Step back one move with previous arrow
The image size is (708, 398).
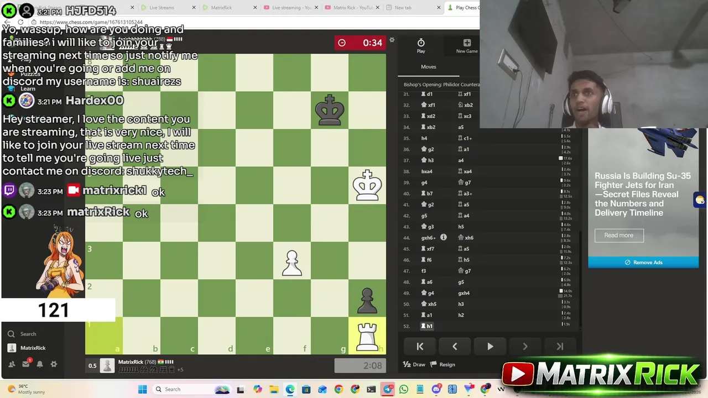(x=455, y=347)
